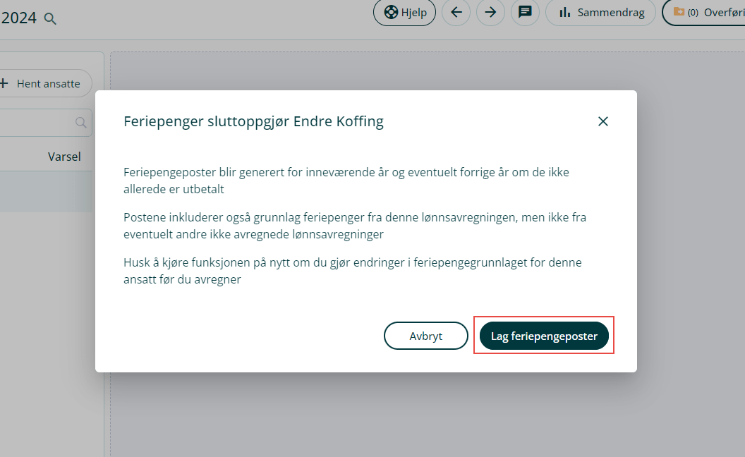
Task: Open Sammendrag bar chart summary
Action: (x=600, y=13)
